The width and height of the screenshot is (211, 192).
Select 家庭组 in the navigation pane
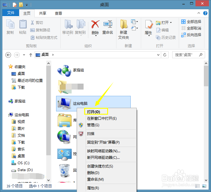(17, 101)
